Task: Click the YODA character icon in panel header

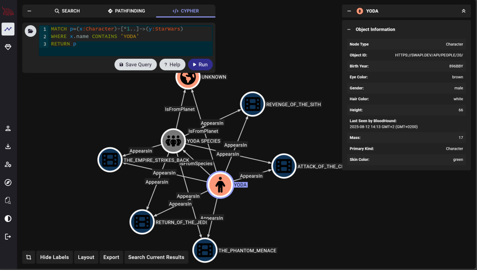Action: coord(360,11)
